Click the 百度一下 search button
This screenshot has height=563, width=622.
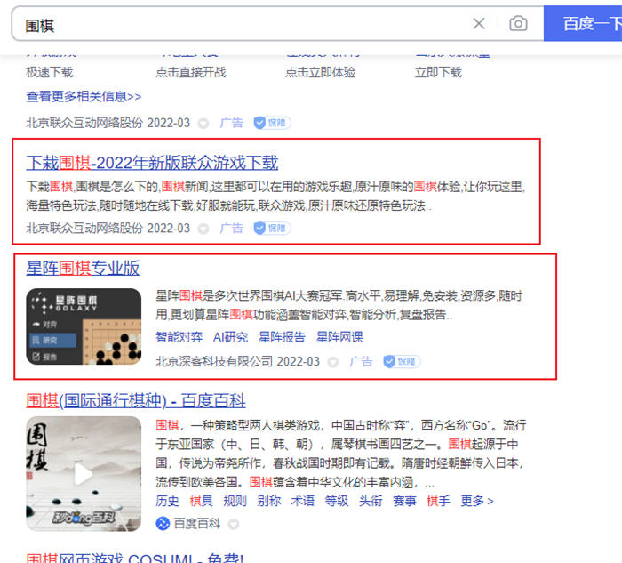click(586, 24)
